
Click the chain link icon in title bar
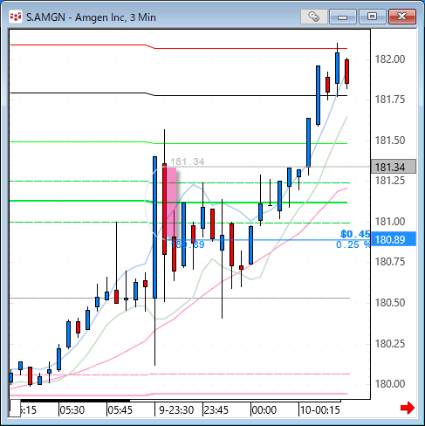click(x=314, y=17)
